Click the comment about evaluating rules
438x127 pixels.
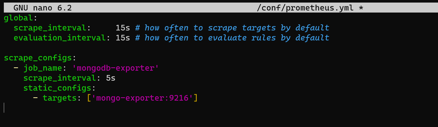(x=232, y=38)
